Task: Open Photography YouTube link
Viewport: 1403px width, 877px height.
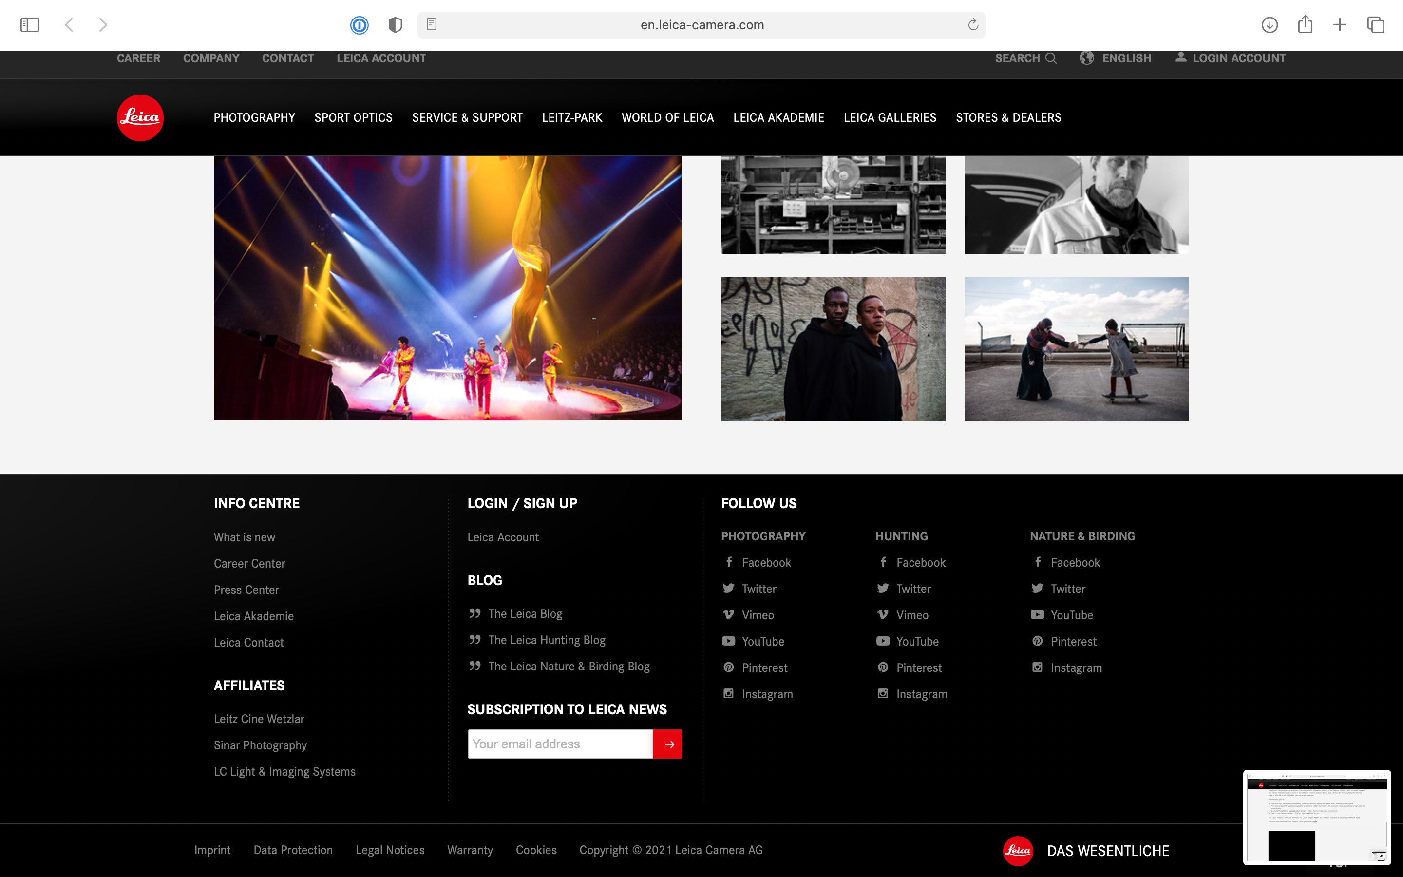Action: (754, 642)
